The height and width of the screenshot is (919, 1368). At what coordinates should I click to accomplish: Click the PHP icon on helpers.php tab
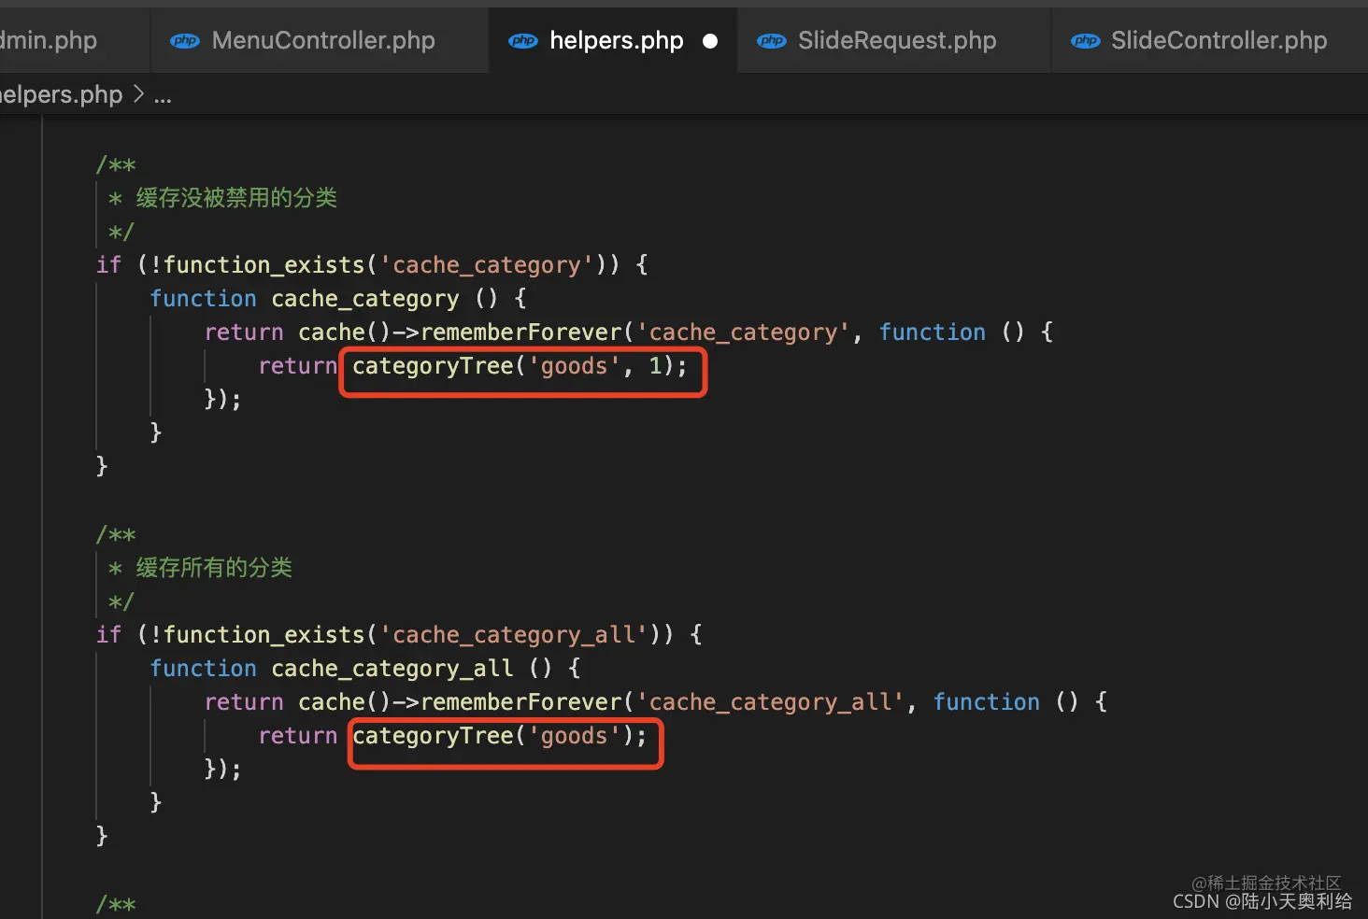click(523, 41)
